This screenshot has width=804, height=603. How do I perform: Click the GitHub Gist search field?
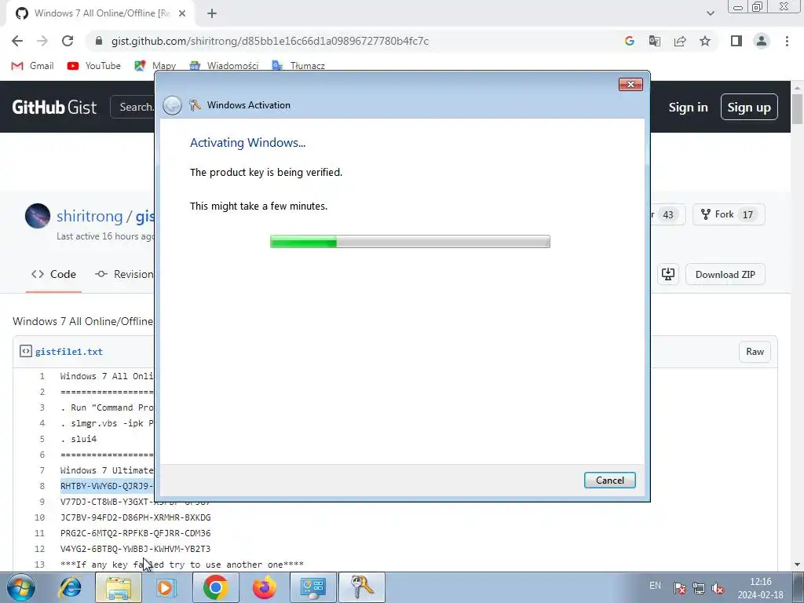[132, 107]
